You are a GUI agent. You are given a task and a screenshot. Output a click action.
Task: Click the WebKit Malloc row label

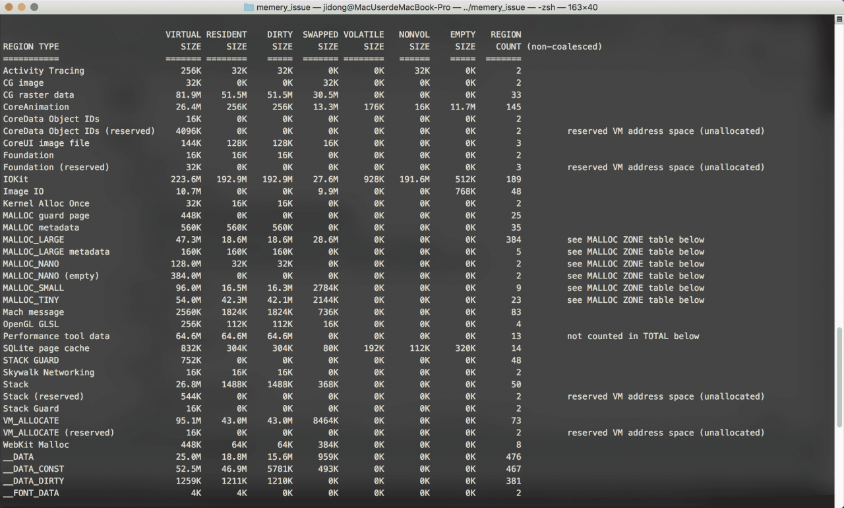coord(36,445)
